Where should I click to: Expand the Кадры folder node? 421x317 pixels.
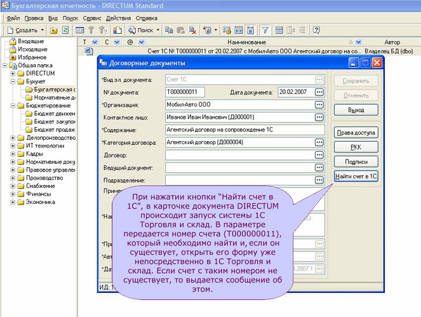point(13,154)
